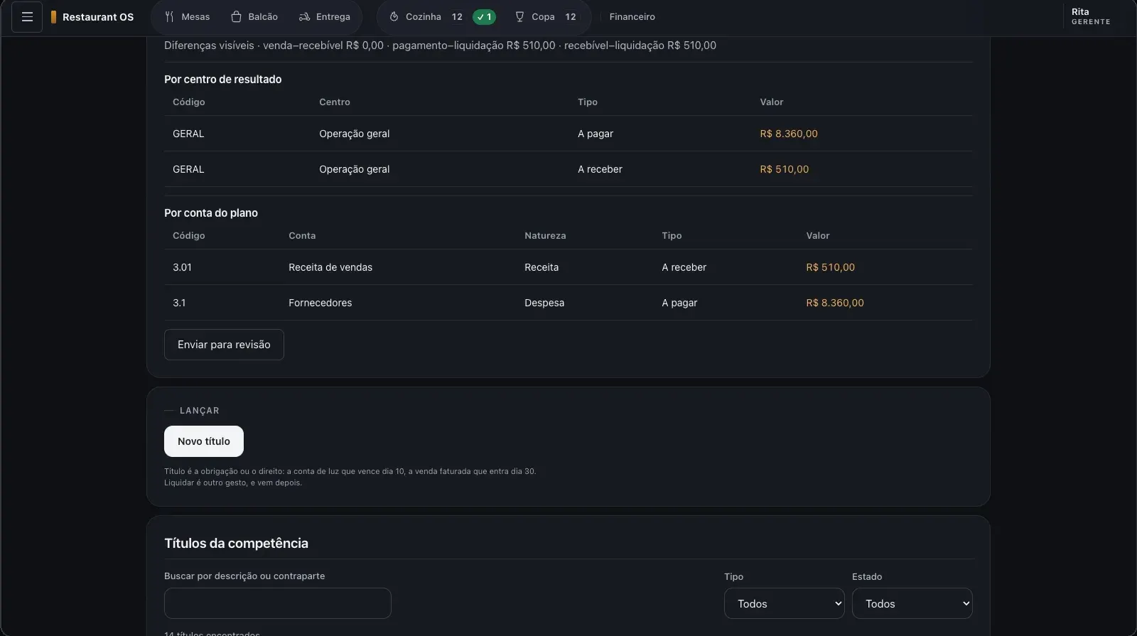Click the Cozinha count badge 12
1137x636 pixels.
click(457, 17)
